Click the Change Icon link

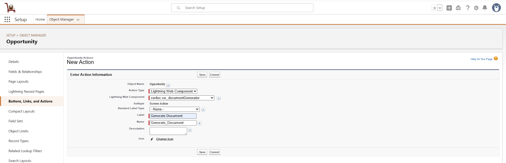coord(164,139)
